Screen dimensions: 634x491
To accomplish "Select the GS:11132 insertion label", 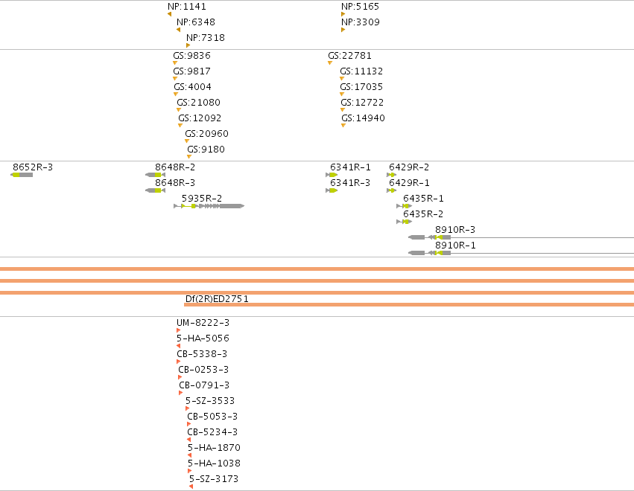I will click(361, 71).
